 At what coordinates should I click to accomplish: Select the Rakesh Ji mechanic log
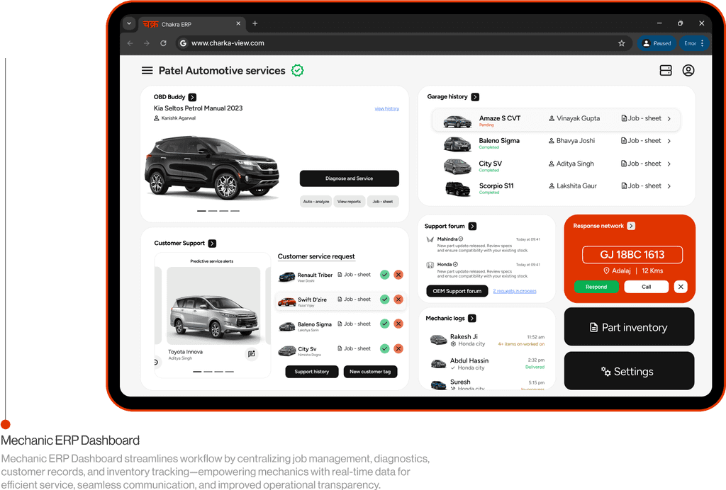(486, 340)
